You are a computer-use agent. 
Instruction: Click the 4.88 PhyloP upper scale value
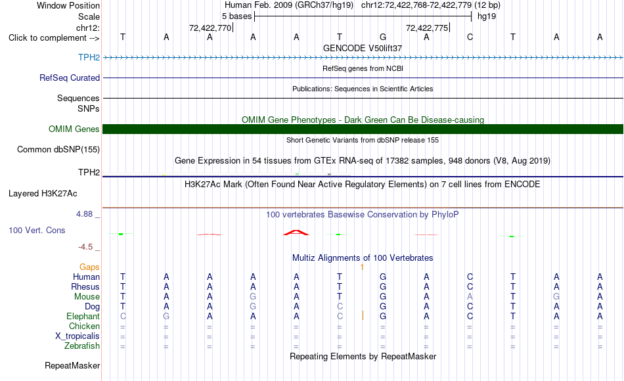pyautogui.click(x=84, y=214)
